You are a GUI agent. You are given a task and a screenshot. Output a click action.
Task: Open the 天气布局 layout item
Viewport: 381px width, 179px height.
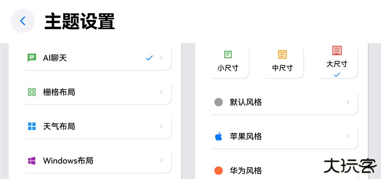click(x=95, y=126)
